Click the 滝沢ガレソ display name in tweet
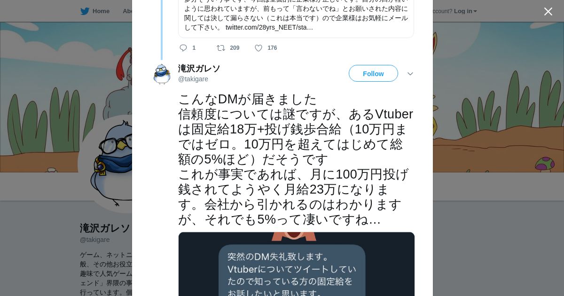The image size is (564, 296). coord(199,69)
